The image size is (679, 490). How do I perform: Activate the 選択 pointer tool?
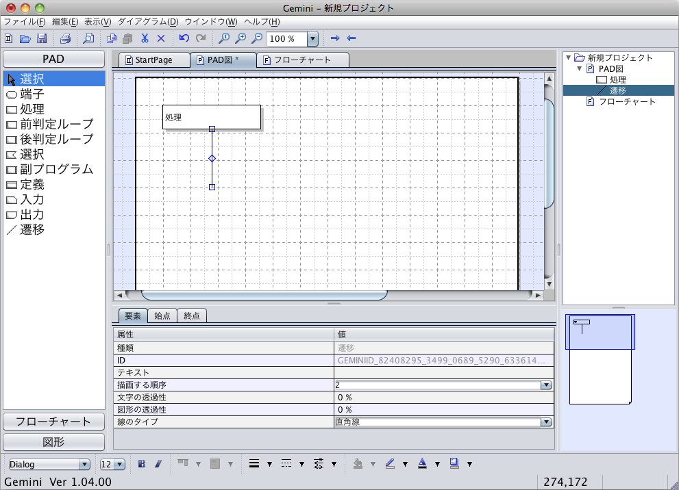pos(54,79)
